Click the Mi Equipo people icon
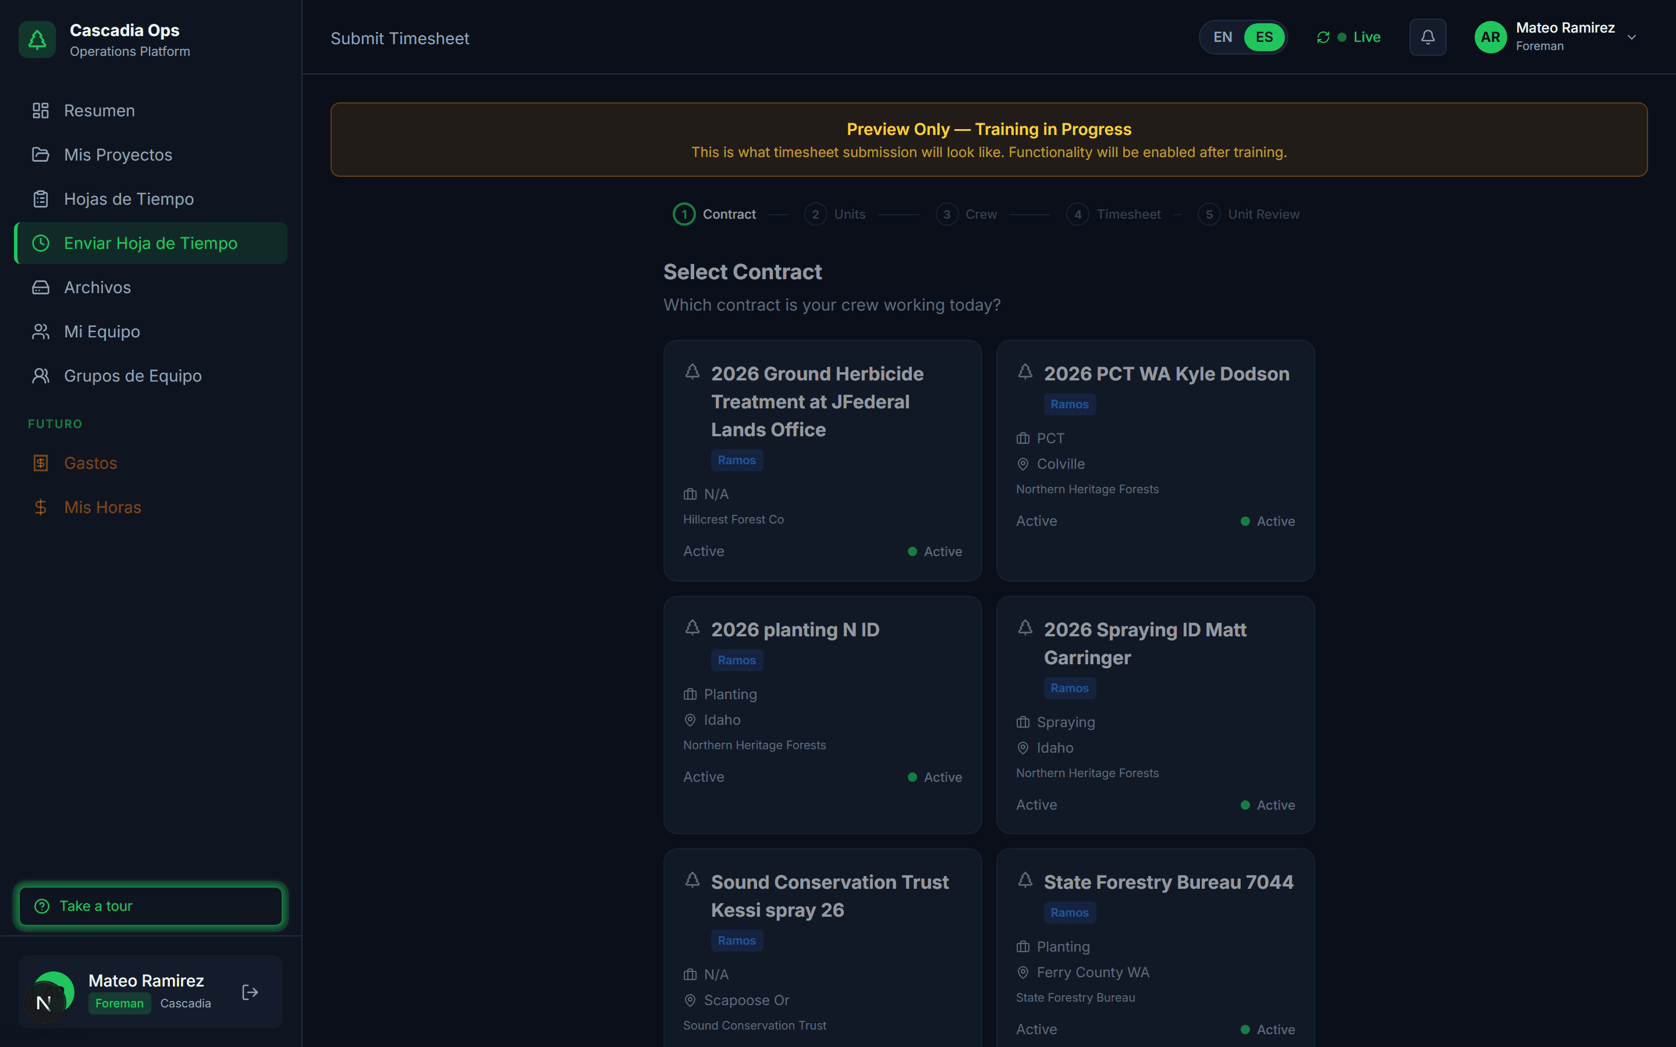Screen dimensions: 1676x1047 41,332
